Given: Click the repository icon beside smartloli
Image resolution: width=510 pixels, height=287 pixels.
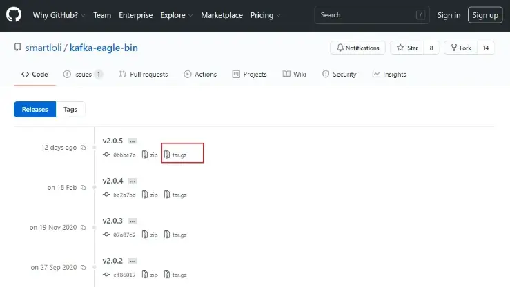Looking at the screenshot, I should coord(17,48).
